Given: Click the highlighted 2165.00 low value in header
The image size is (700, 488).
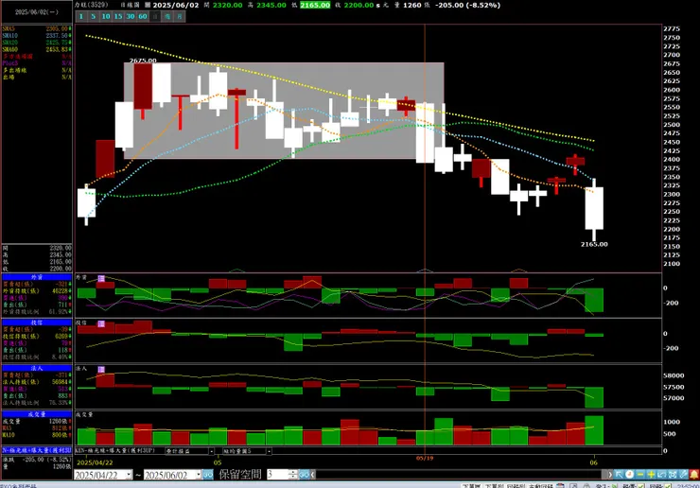Looking at the screenshot, I should (315, 6).
